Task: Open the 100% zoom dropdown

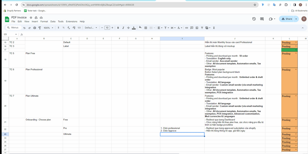Action: 48,28
